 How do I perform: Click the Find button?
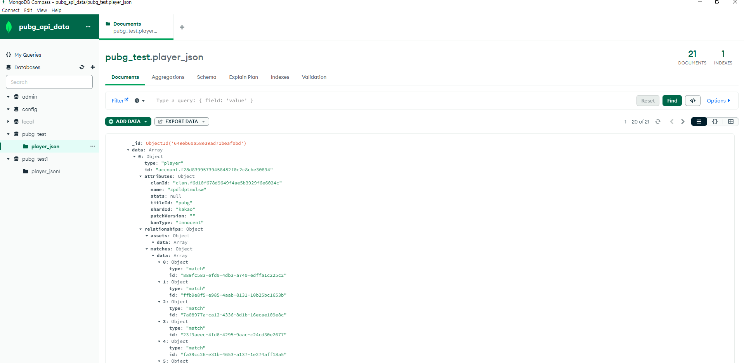coord(672,101)
